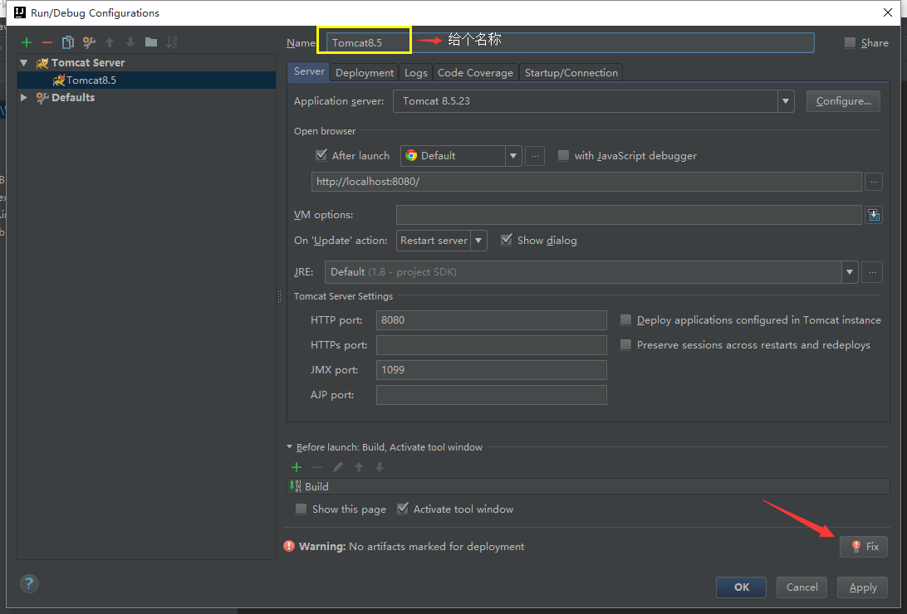Move the configuration down in the left toolbar
This screenshot has height=614, width=907.
coord(130,42)
